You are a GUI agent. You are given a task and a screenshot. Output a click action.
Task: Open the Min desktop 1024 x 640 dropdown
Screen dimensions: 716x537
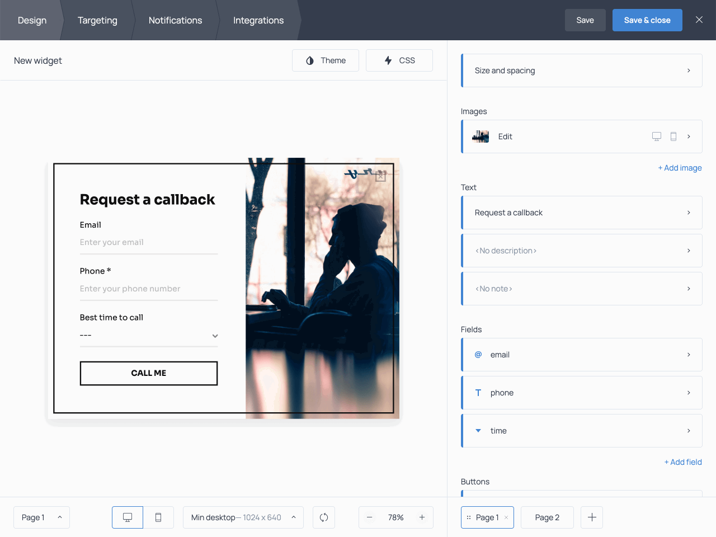tap(243, 517)
